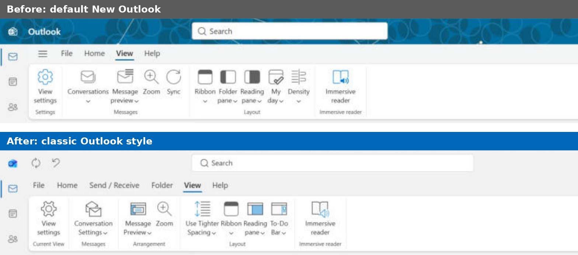Click View settings gear in Before ribbon
This screenshot has height=255, width=578.
pyautogui.click(x=45, y=77)
